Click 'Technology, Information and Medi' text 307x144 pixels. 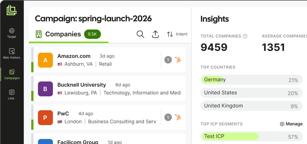[142, 93]
